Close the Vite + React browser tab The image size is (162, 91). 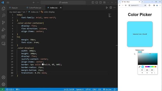pyautogui.click(x=139, y=2)
